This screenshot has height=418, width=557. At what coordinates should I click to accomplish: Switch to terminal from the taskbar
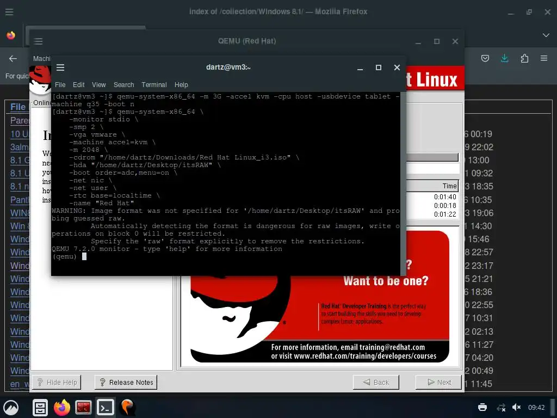point(106,407)
